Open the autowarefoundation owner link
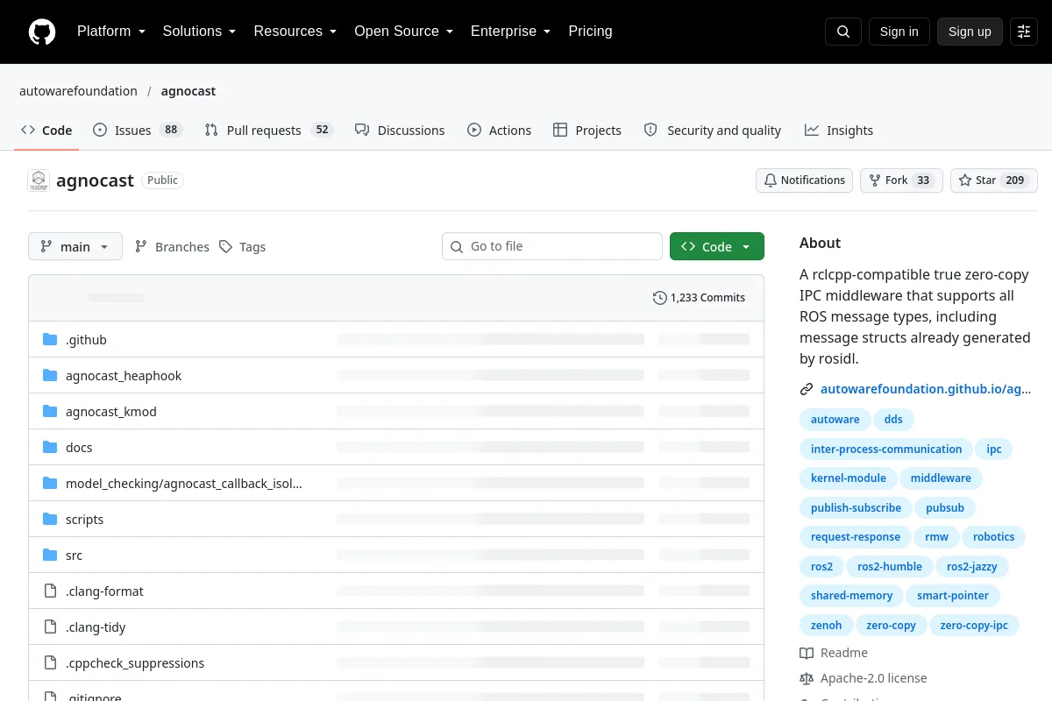The height and width of the screenshot is (701, 1052). click(78, 91)
